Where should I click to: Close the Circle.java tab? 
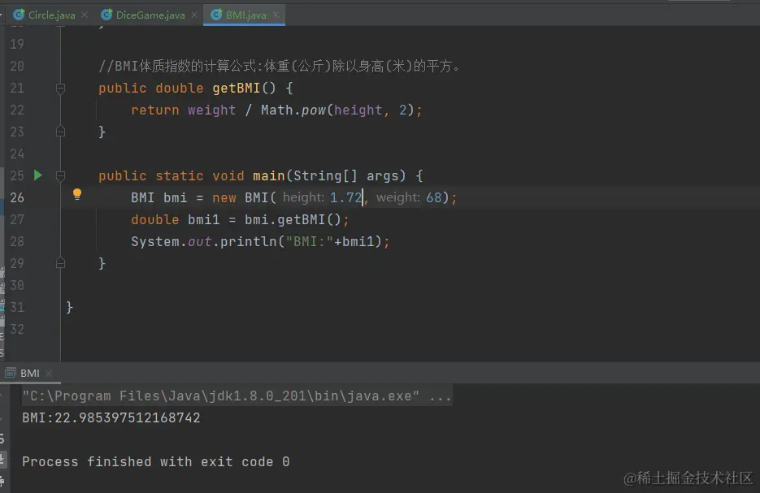pyautogui.click(x=85, y=15)
